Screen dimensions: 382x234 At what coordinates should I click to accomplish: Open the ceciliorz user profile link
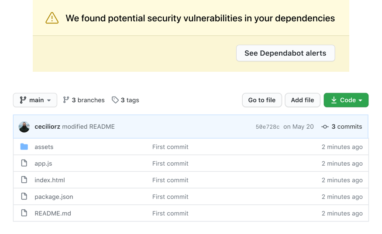pyautogui.click(x=47, y=127)
